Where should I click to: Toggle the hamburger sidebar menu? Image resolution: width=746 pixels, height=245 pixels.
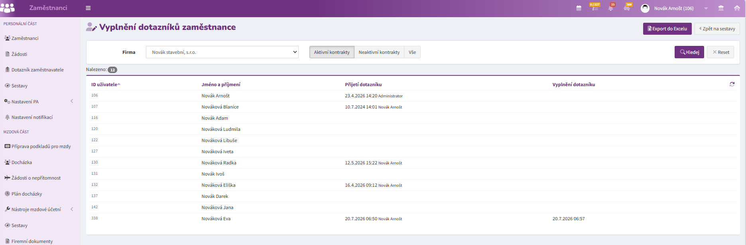[88, 8]
